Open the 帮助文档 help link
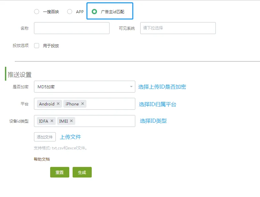The height and width of the screenshot is (197, 260). point(42,159)
